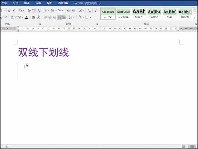
Task: Toggle numbered list formatting
Action: [53, 11]
